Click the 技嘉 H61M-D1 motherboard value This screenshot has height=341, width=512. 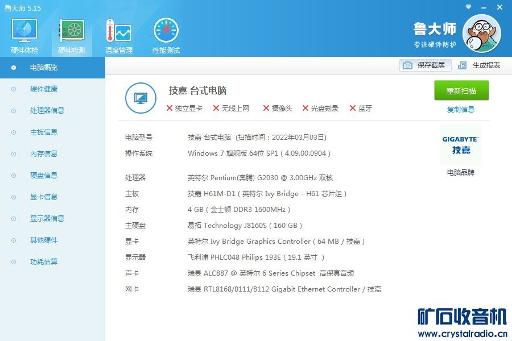click(267, 194)
